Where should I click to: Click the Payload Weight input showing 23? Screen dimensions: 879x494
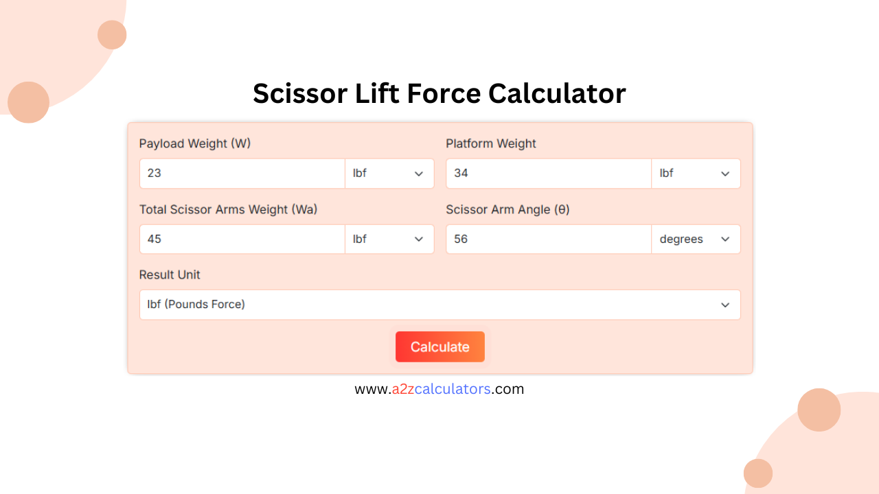tap(242, 173)
